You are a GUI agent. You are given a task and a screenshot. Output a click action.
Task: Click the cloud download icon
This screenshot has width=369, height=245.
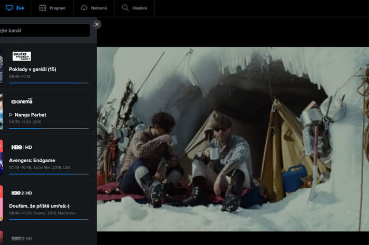(84, 8)
